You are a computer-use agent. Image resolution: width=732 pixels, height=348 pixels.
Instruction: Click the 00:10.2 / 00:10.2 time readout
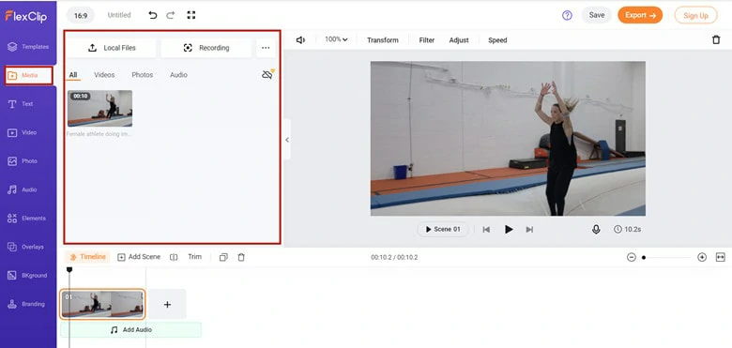tap(394, 257)
